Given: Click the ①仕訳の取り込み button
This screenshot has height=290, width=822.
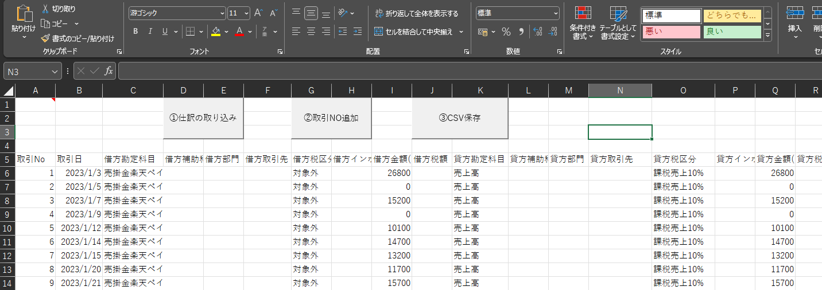Looking at the screenshot, I should [x=203, y=118].
